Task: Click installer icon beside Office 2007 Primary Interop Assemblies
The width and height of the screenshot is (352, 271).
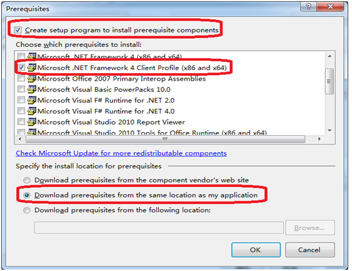Action: (x=31, y=78)
